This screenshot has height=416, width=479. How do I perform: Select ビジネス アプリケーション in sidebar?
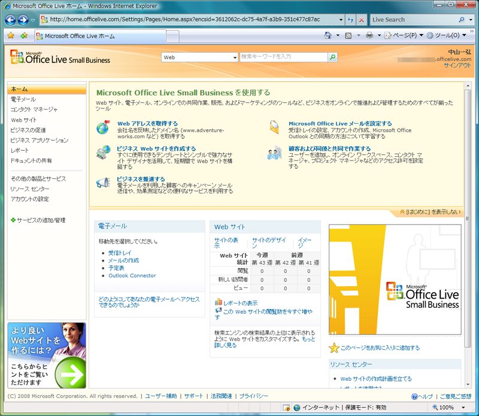click(40, 140)
